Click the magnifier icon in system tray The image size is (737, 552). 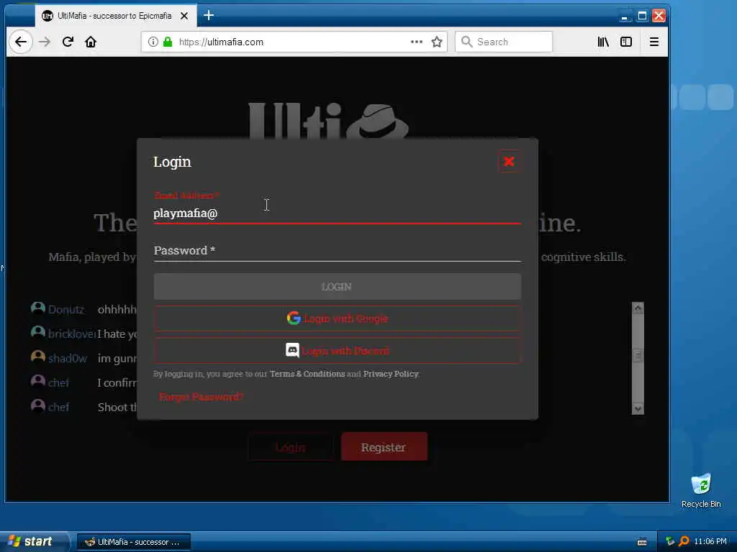tap(684, 542)
